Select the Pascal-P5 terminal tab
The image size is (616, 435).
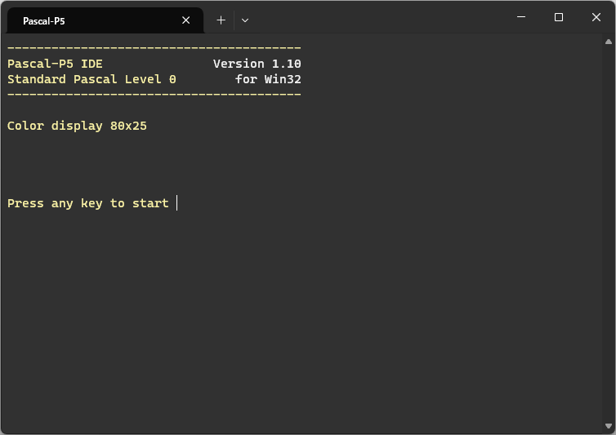(x=105, y=20)
